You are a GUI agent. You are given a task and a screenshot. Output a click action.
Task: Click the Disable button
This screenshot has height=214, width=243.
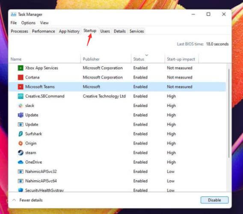pos(214,200)
